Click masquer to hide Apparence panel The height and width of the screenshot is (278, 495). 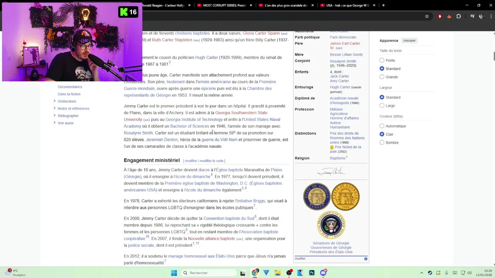point(410,41)
